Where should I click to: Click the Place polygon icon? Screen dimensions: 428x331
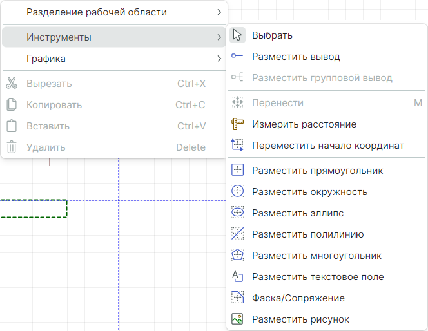[x=237, y=256]
